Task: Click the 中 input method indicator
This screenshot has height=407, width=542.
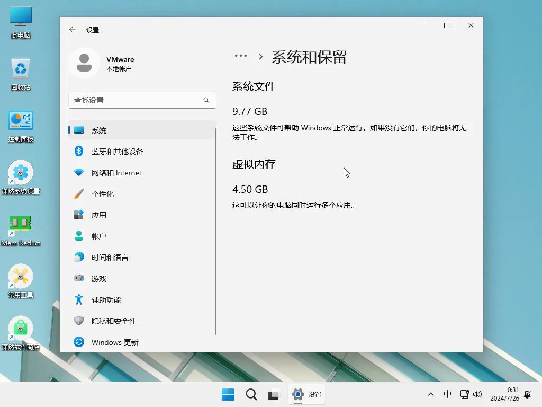Action: pos(447,394)
